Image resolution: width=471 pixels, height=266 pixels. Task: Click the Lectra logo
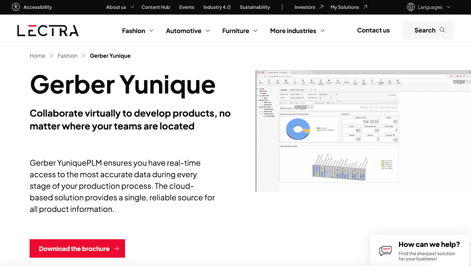(x=48, y=31)
